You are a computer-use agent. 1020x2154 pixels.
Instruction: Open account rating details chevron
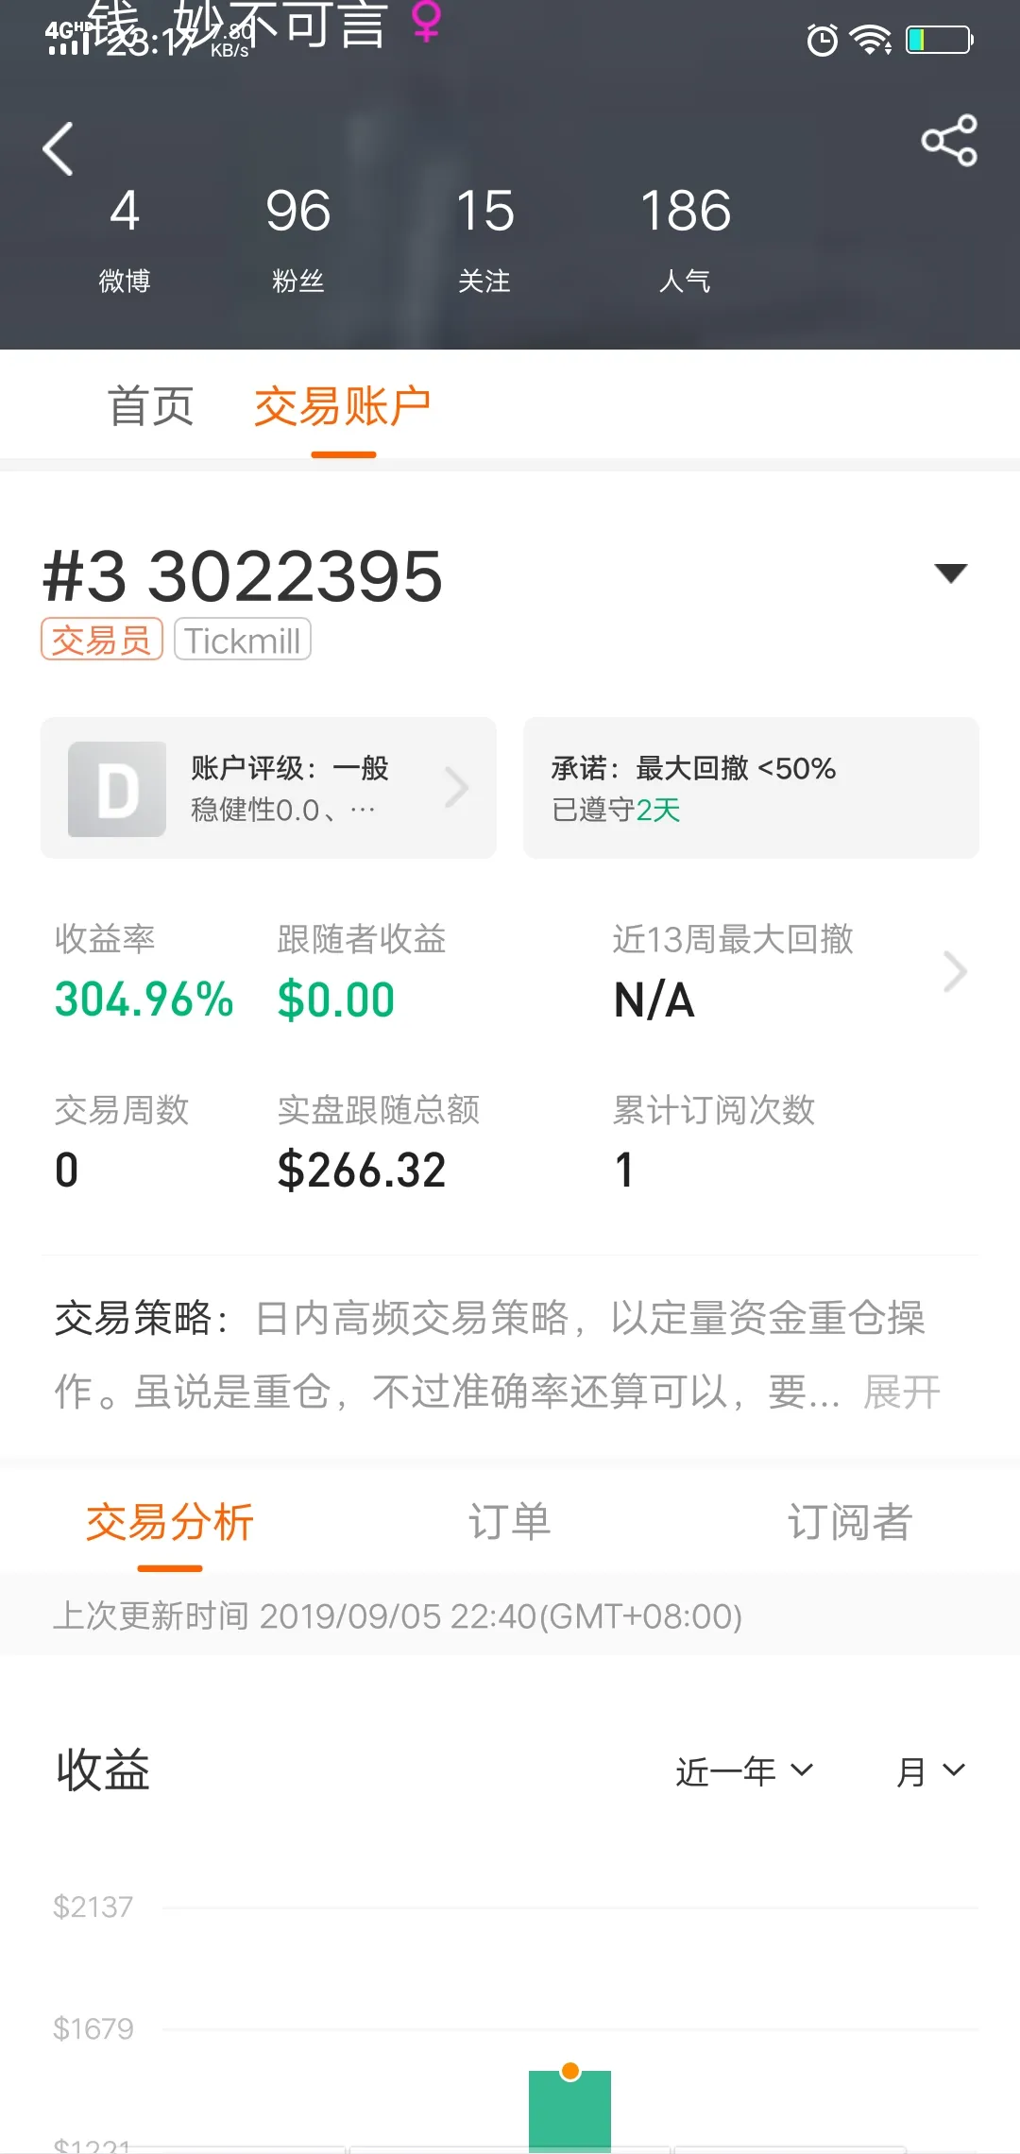(457, 788)
